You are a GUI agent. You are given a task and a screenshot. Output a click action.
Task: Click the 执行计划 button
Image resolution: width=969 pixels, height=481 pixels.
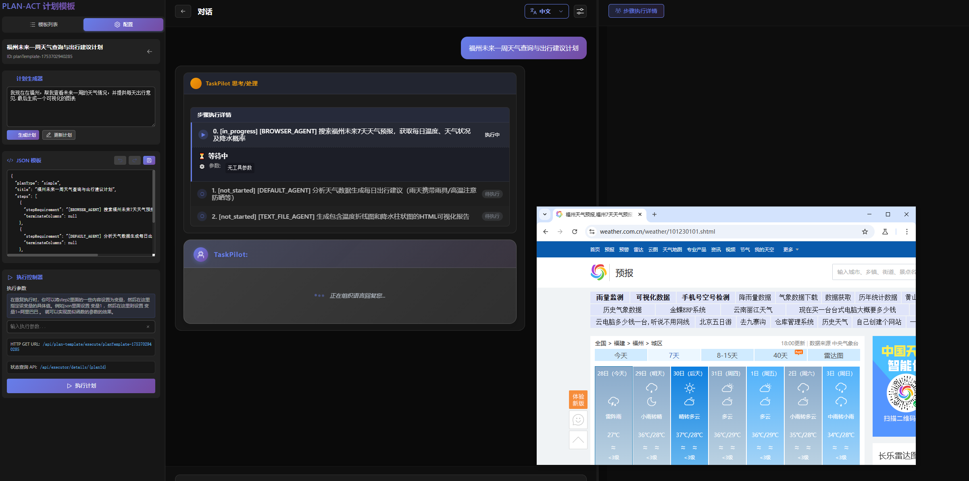tap(81, 386)
